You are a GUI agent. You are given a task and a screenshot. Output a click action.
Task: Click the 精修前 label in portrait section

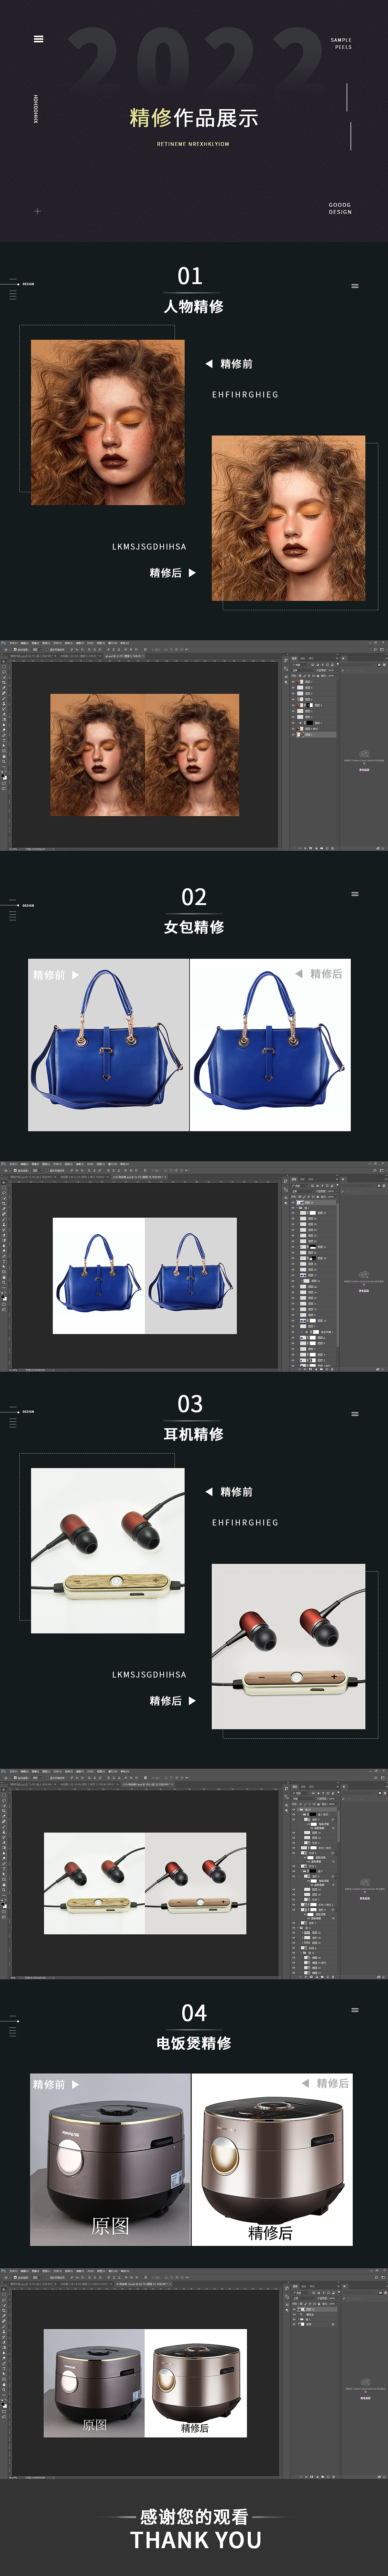tap(236, 364)
